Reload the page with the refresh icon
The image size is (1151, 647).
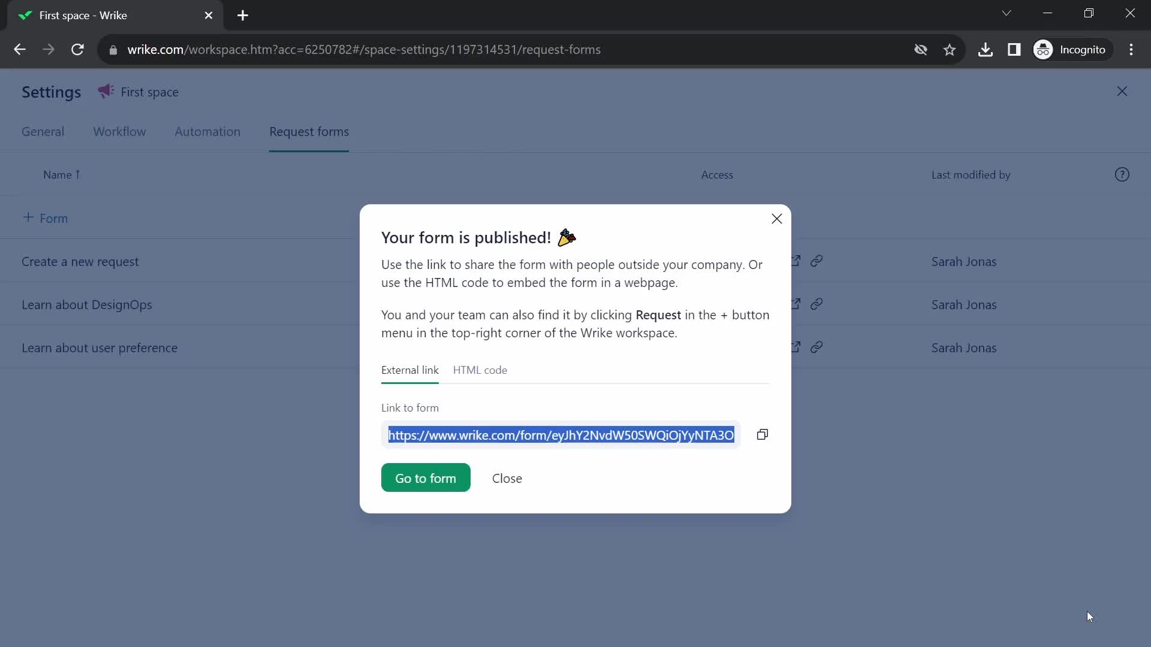(77, 50)
